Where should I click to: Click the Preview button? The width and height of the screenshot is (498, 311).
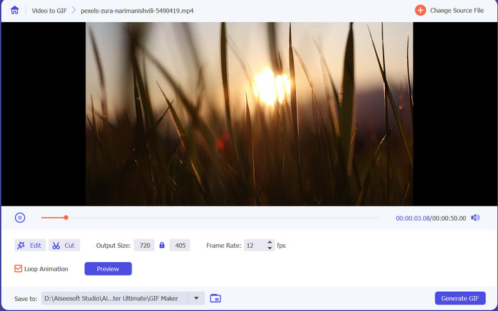click(108, 269)
